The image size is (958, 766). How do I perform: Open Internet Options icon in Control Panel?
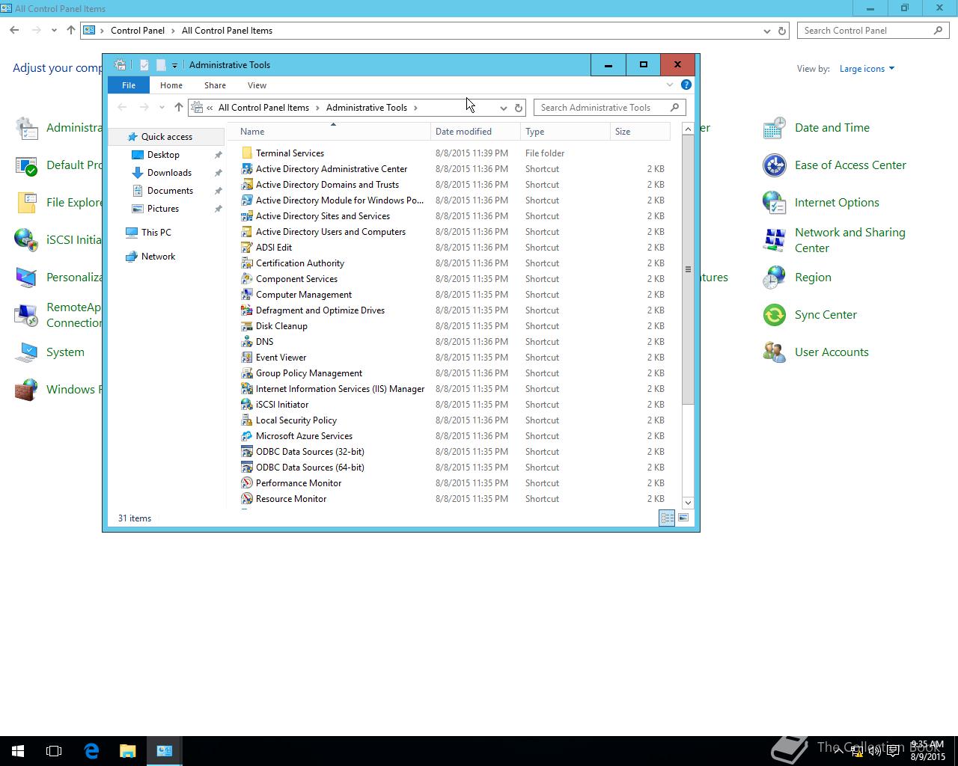(774, 203)
